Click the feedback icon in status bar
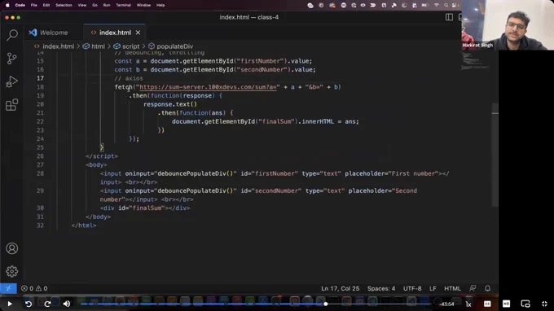The image size is (554, 311). [x=473, y=288]
